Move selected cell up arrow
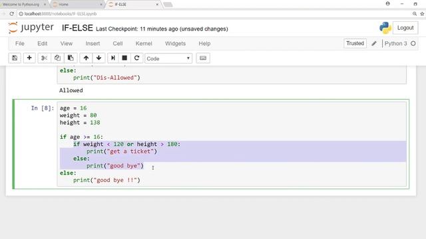 click(x=86, y=58)
